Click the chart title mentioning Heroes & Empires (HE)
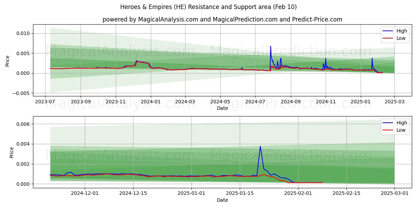Viewport: 417px width, 208px height. click(x=208, y=7)
